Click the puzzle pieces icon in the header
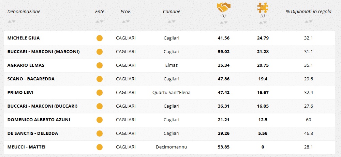The width and height of the screenshot is (341, 157). click(x=263, y=7)
